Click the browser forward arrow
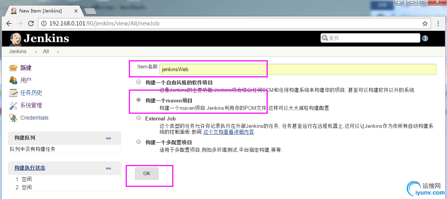The image size is (447, 199). [20, 23]
